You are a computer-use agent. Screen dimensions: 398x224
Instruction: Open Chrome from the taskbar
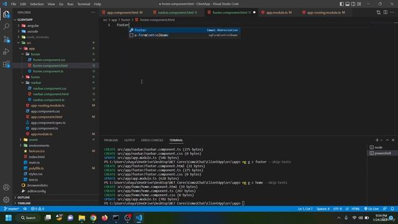[x=93, y=218]
